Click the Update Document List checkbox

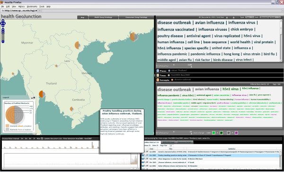point(42,138)
